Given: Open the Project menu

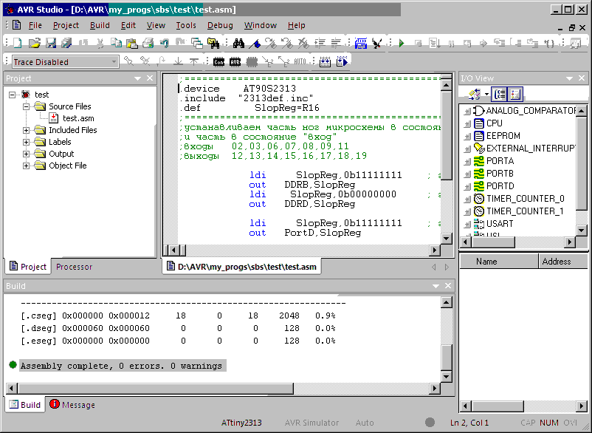Looking at the screenshot, I should 66,25.
